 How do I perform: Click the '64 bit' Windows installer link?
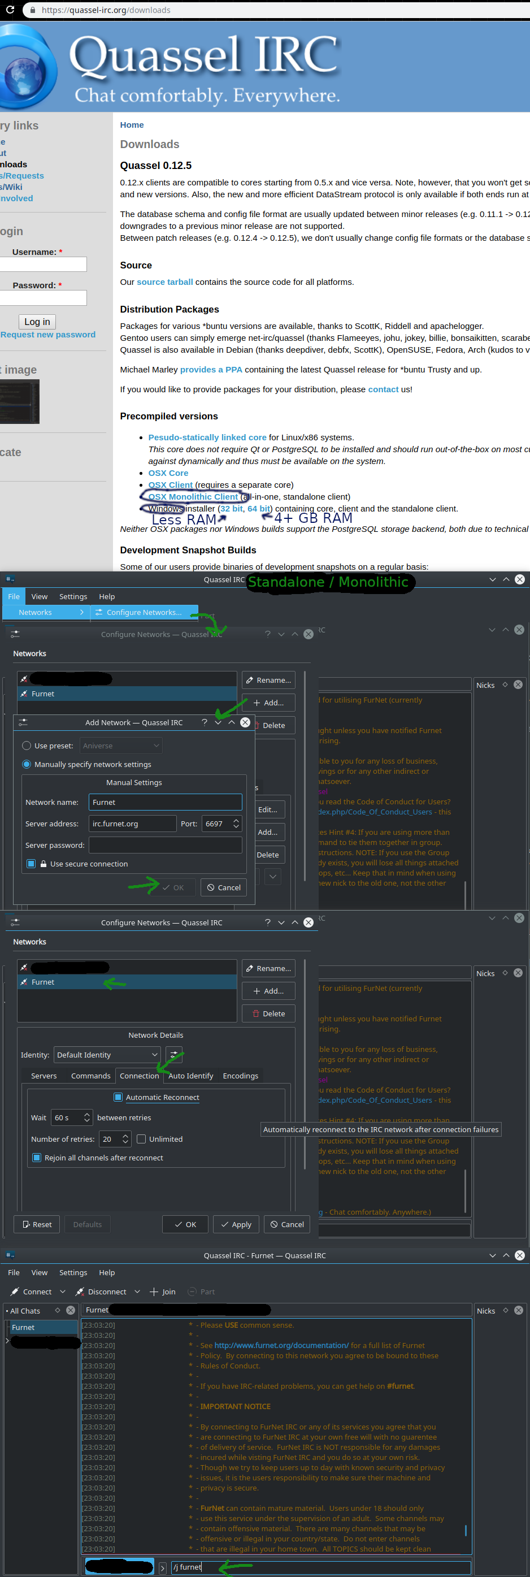click(258, 509)
